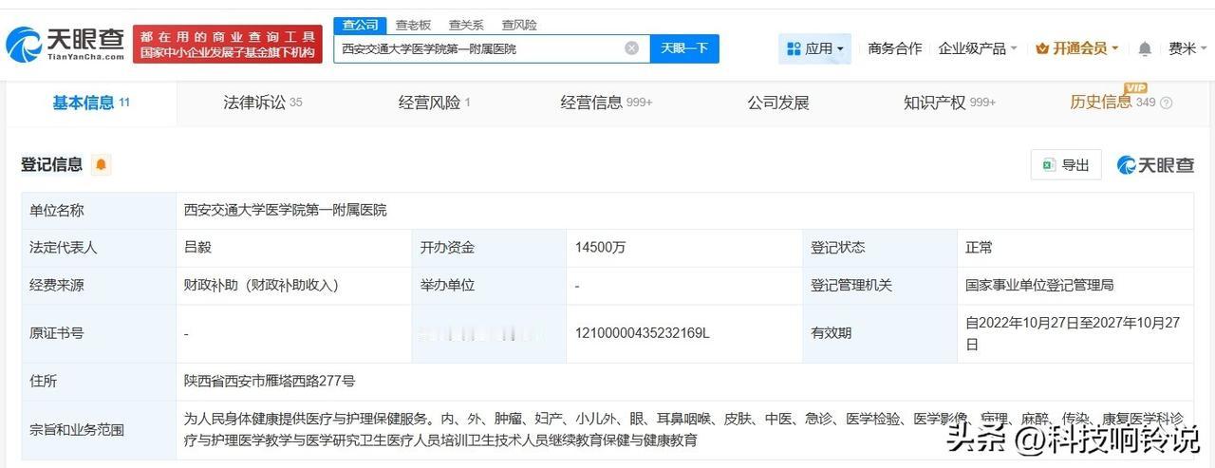1215x468 pixels.
Task: Click the 登记管理机关 field label
Action: point(851,285)
